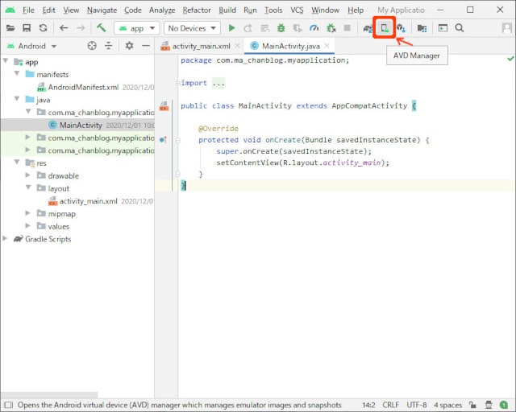
Task: Open the Build menu
Action: (227, 10)
